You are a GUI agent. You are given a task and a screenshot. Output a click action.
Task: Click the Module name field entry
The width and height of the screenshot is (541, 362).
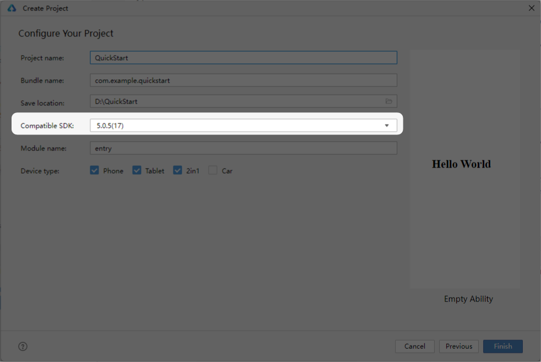point(244,148)
